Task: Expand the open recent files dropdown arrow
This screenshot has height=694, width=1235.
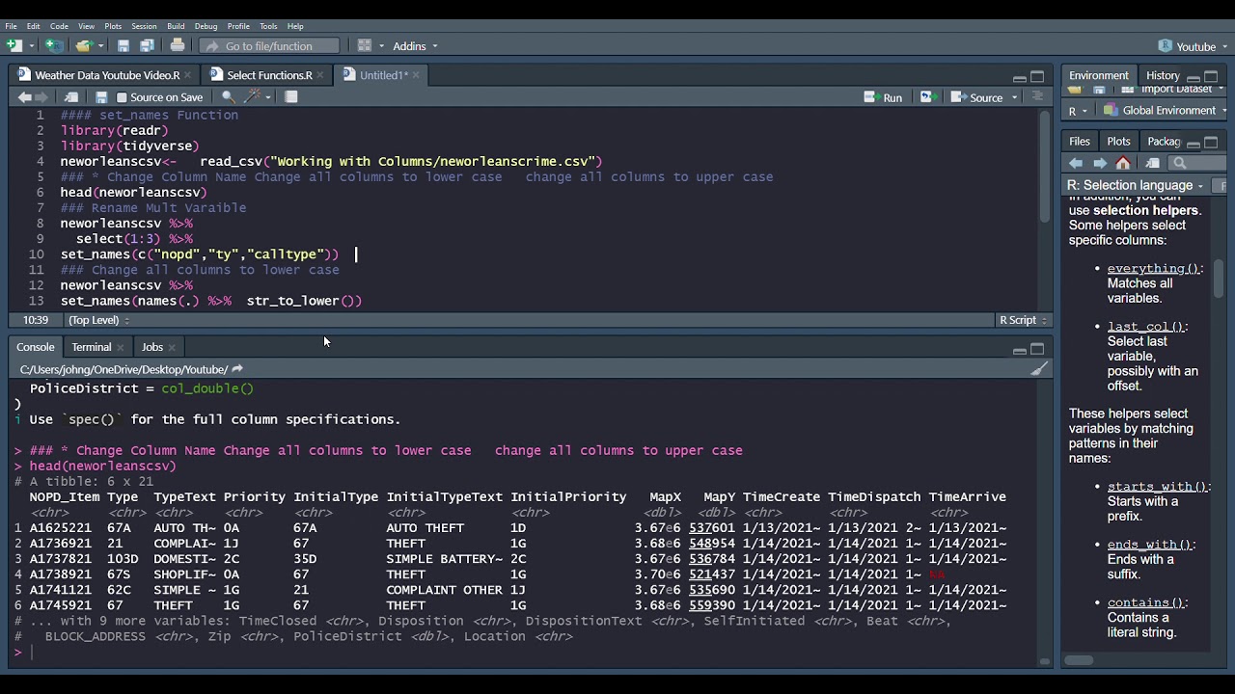Action: [x=100, y=46]
